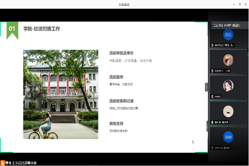This screenshot has height=166, width=249.
Task: Click the 活动审批及举办 heading
Action: click(x=121, y=53)
